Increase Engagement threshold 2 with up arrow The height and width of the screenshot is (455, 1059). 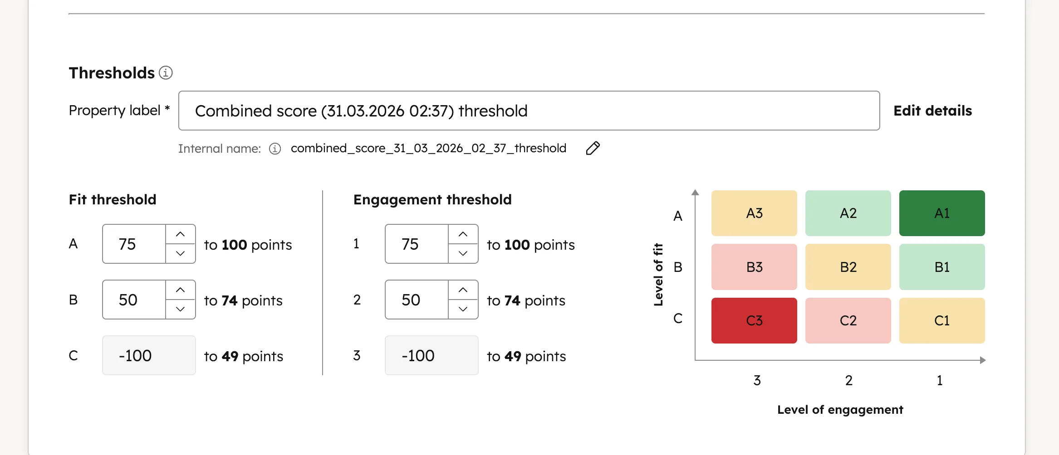click(463, 290)
